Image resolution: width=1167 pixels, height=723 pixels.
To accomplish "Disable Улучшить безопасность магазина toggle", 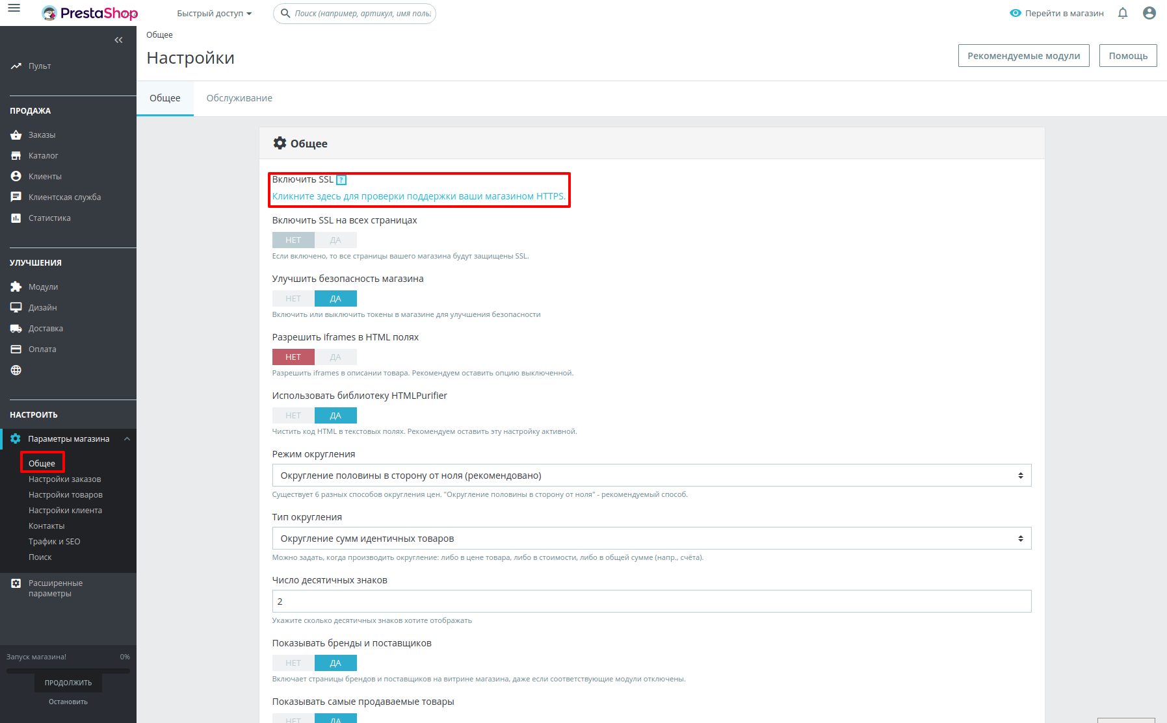I will [x=293, y=298].
